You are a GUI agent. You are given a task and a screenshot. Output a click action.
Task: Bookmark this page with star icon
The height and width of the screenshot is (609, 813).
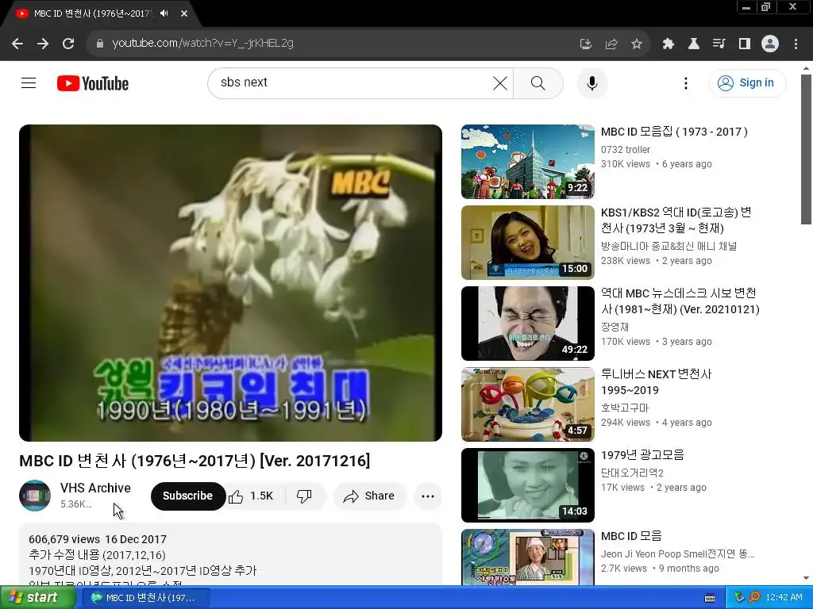click(x=637, y=44)
